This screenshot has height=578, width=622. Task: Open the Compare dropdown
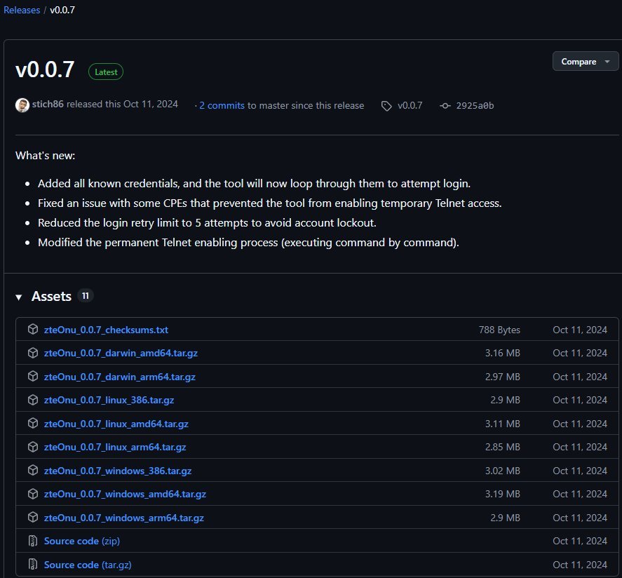(586, 62)
